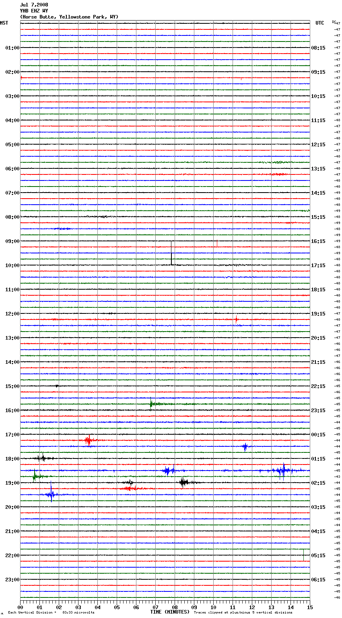The image size is (342, 618).
Task: Select the "01:15" UTC time label
Action: pyautogui.click(x=318, y=459)
